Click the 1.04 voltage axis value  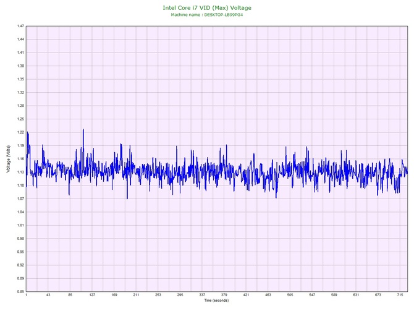(x=20, y=212)
